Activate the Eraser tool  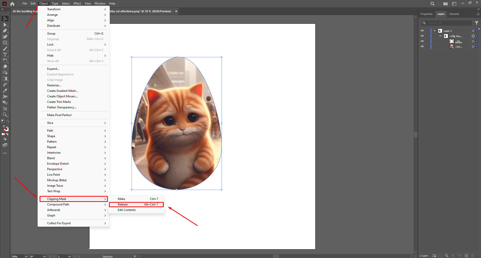click(x=5, y=67)
